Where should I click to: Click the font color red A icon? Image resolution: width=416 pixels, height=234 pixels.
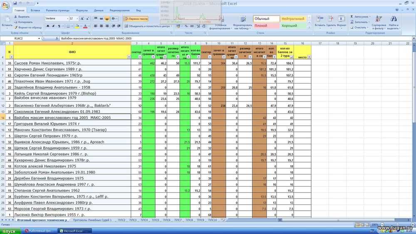click(x=85, y=26)
